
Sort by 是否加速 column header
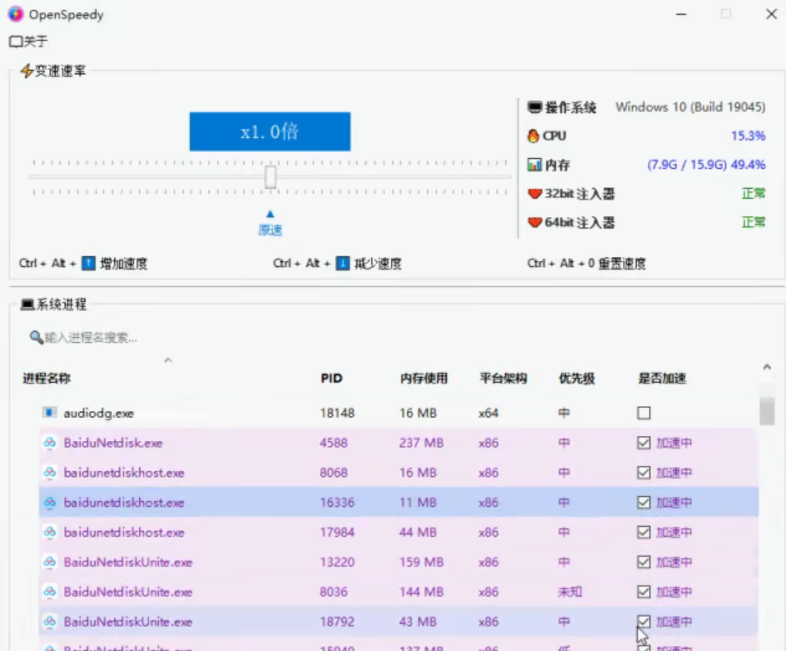(662, 378)
